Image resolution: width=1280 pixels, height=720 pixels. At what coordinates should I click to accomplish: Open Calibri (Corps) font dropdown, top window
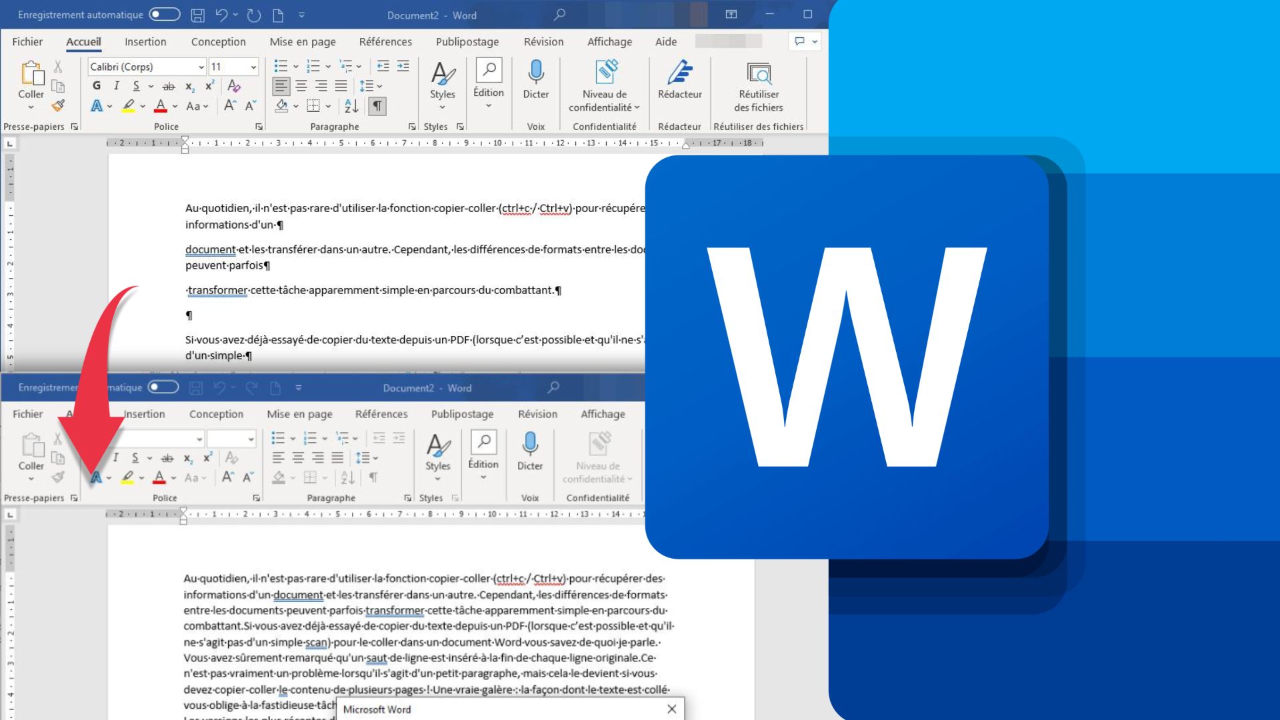(x=201, y=67)
